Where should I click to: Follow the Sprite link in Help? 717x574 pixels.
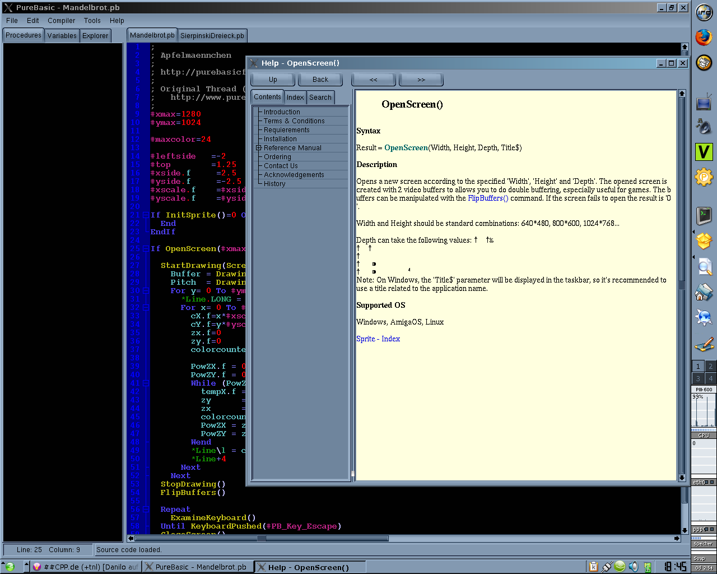click(366, 339)
